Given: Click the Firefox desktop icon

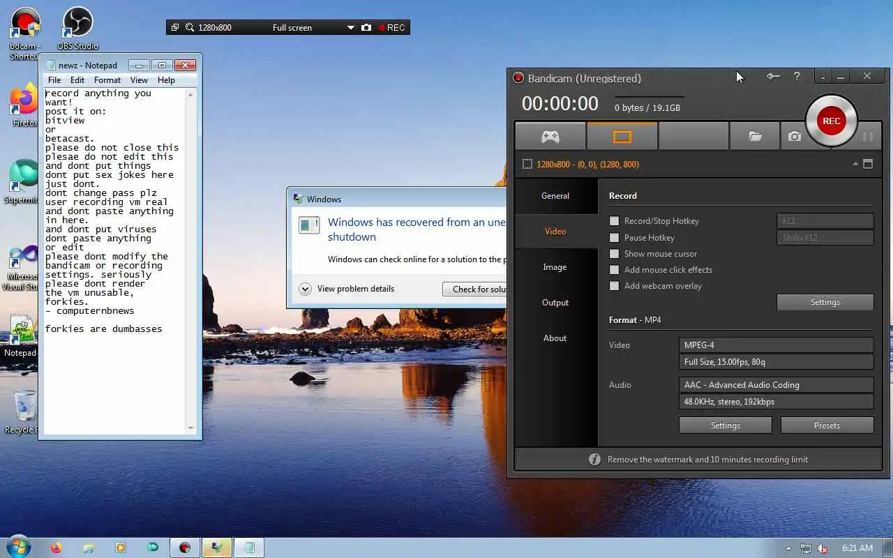Looking at the screenshot, I should click(x=24, y=105).
